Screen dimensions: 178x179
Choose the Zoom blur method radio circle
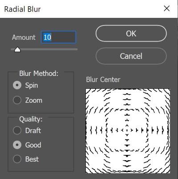pyautogui.click(x=17, y=100)
